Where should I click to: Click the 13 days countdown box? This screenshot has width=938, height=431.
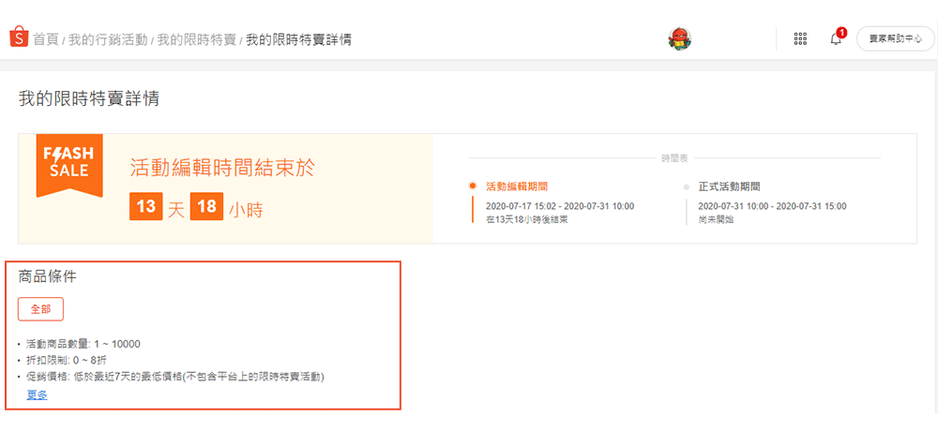coord(146,207)
